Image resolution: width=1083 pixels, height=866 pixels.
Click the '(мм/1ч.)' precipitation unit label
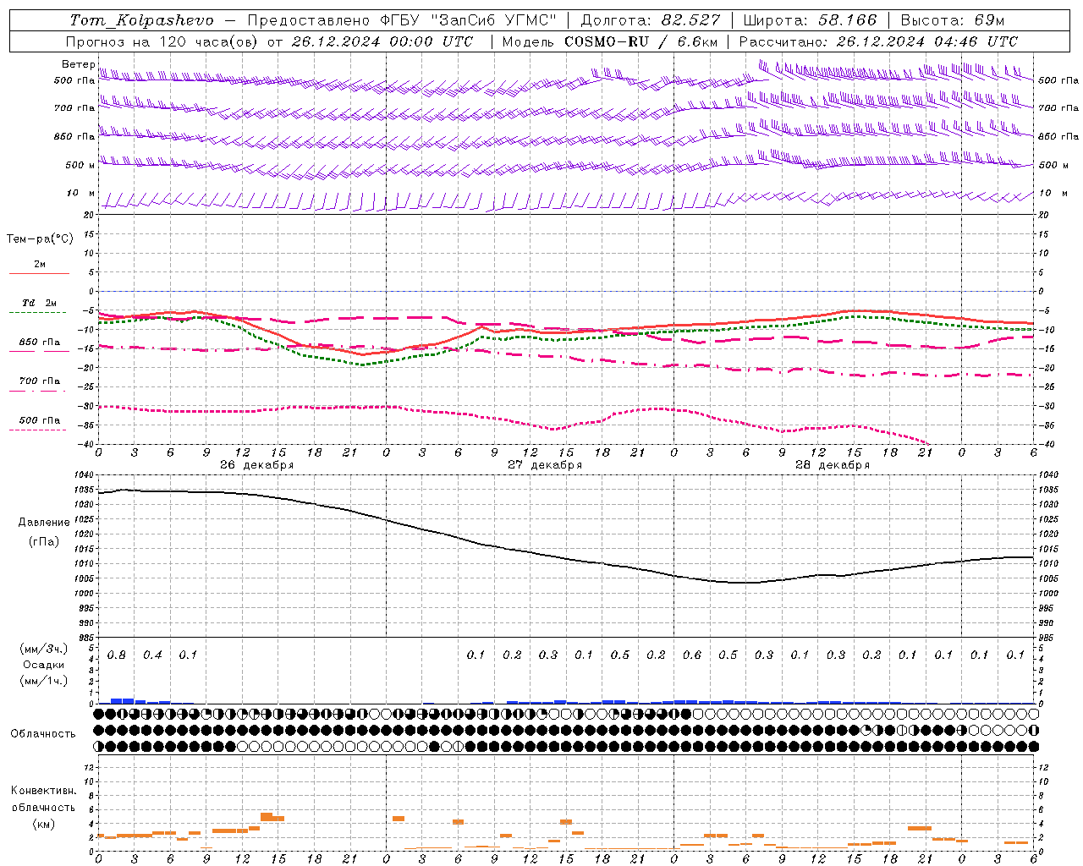(x=43, y=681)
